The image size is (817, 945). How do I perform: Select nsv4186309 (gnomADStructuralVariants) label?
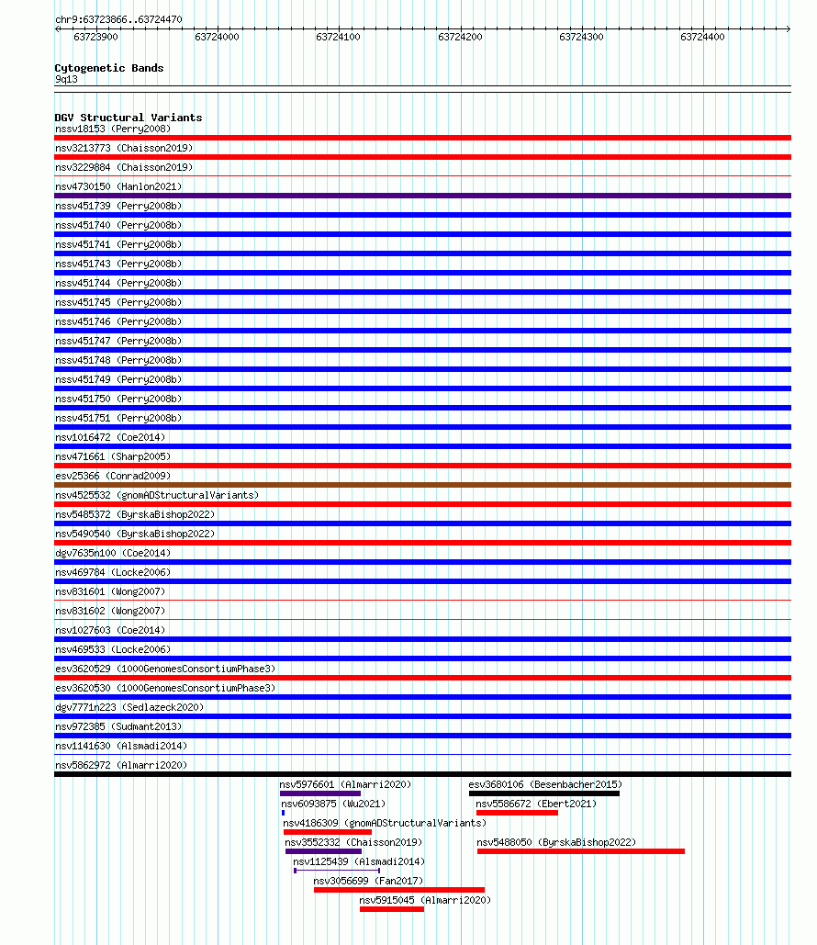tap(385, 823)
